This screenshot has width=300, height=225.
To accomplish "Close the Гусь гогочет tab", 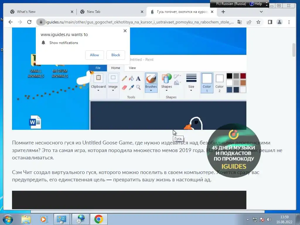I will 212,12.
